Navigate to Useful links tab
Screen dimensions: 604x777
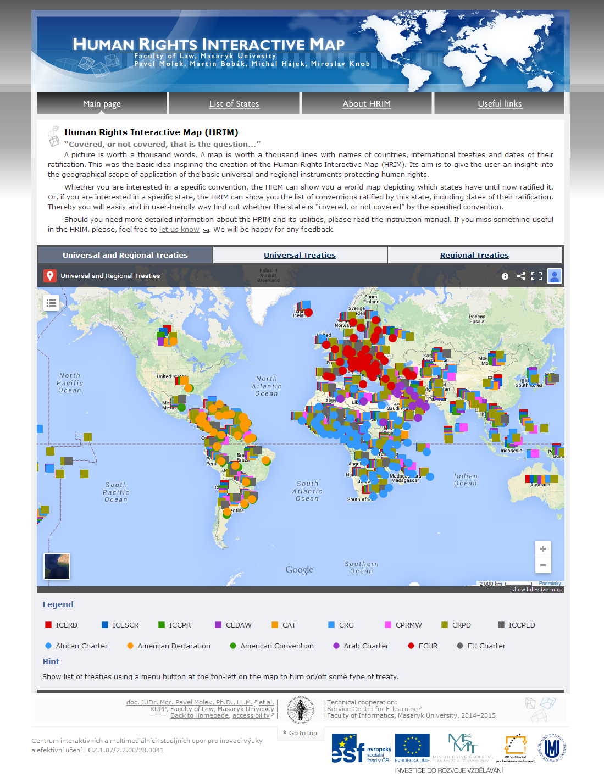[x=500, y=103]
